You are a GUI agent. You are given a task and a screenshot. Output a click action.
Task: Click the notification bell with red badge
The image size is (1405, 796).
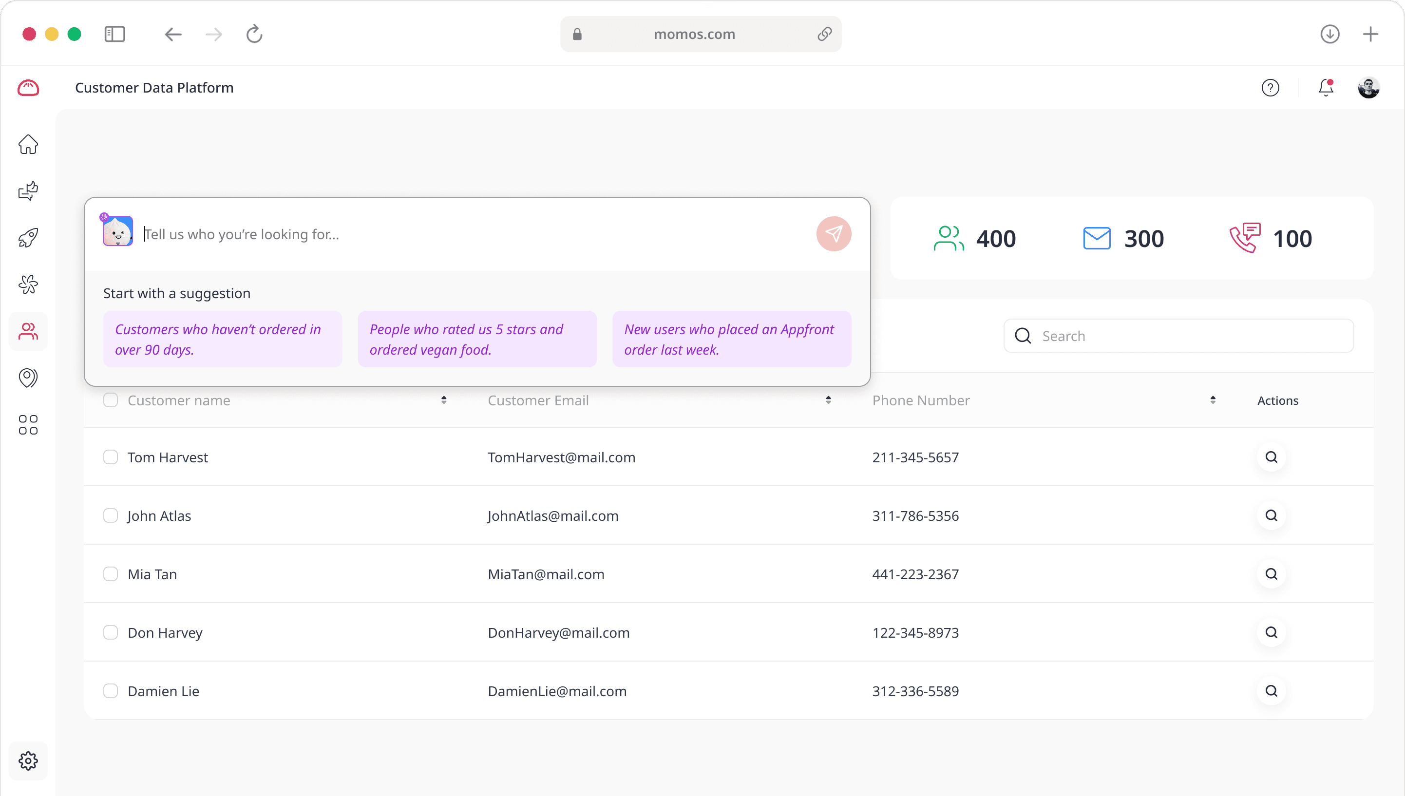point(1325,88)
